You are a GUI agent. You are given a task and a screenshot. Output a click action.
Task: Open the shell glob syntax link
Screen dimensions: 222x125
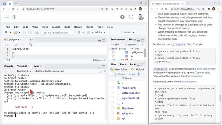click(206, 69)
